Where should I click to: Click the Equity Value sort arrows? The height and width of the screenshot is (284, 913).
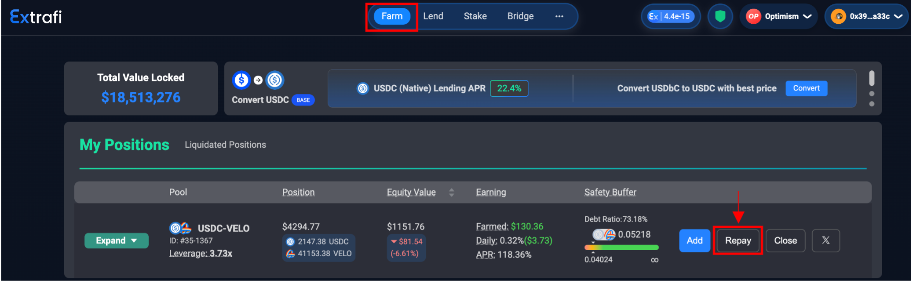click(x=451, y=192)
